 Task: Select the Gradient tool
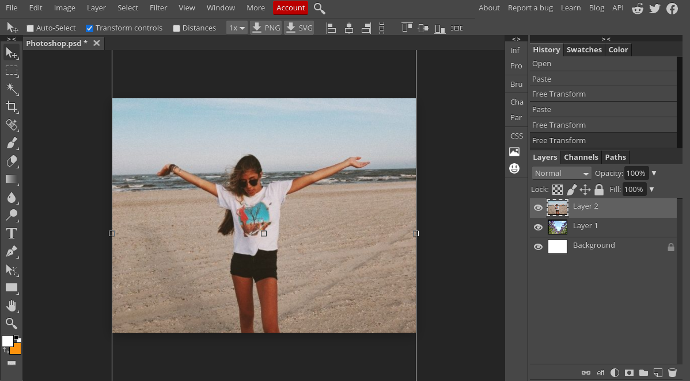[12, 179]
